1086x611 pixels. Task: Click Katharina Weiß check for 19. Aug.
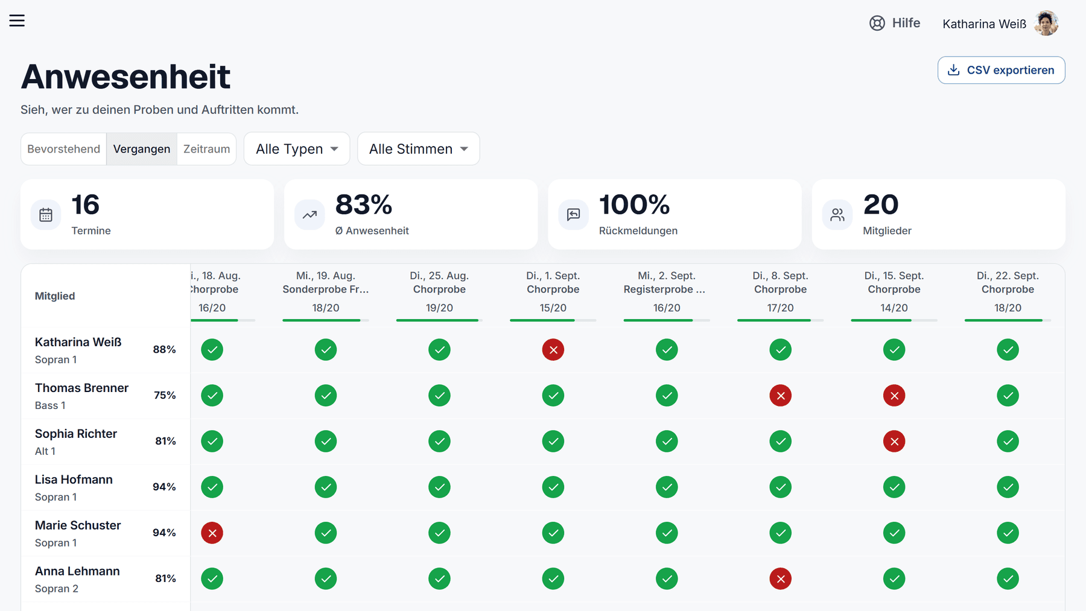coord(326,350)
